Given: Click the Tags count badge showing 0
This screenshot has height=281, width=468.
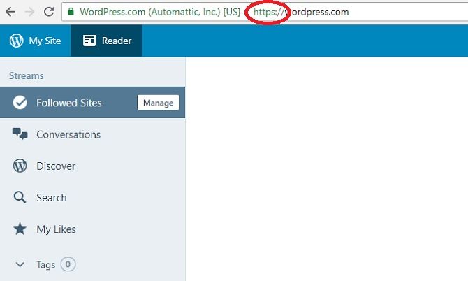Looking at the screenshot, I should pos(68,264).
